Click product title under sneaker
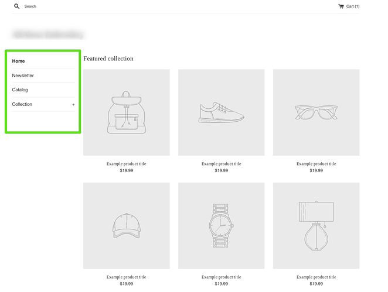Screen dimensions: 388x292 pyautogui.click(x=221, y=164)
